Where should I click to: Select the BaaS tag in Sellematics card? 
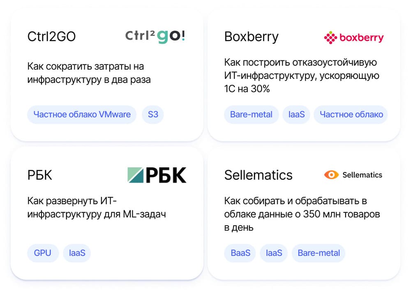click(x=240, y=253)
